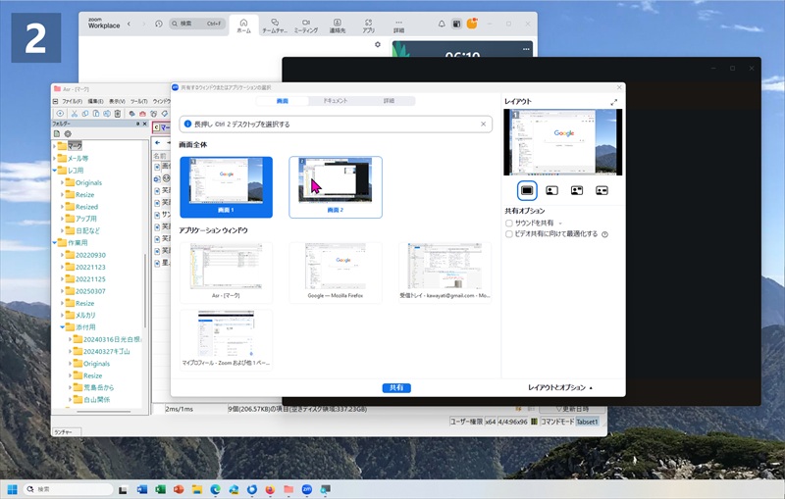This screenshot has width=785, height=499.
Task: Choose the 受信トレイ mail window thumbnail
Action: point(445,273)
